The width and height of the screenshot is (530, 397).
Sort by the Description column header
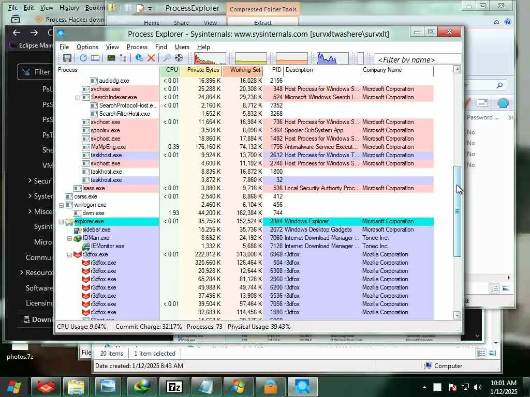click(x=322, y=70)
